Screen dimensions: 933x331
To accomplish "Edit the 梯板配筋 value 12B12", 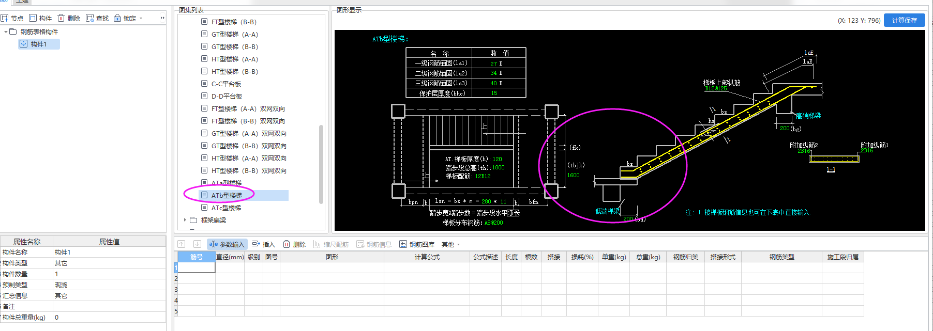I will [x=483, y=176].
